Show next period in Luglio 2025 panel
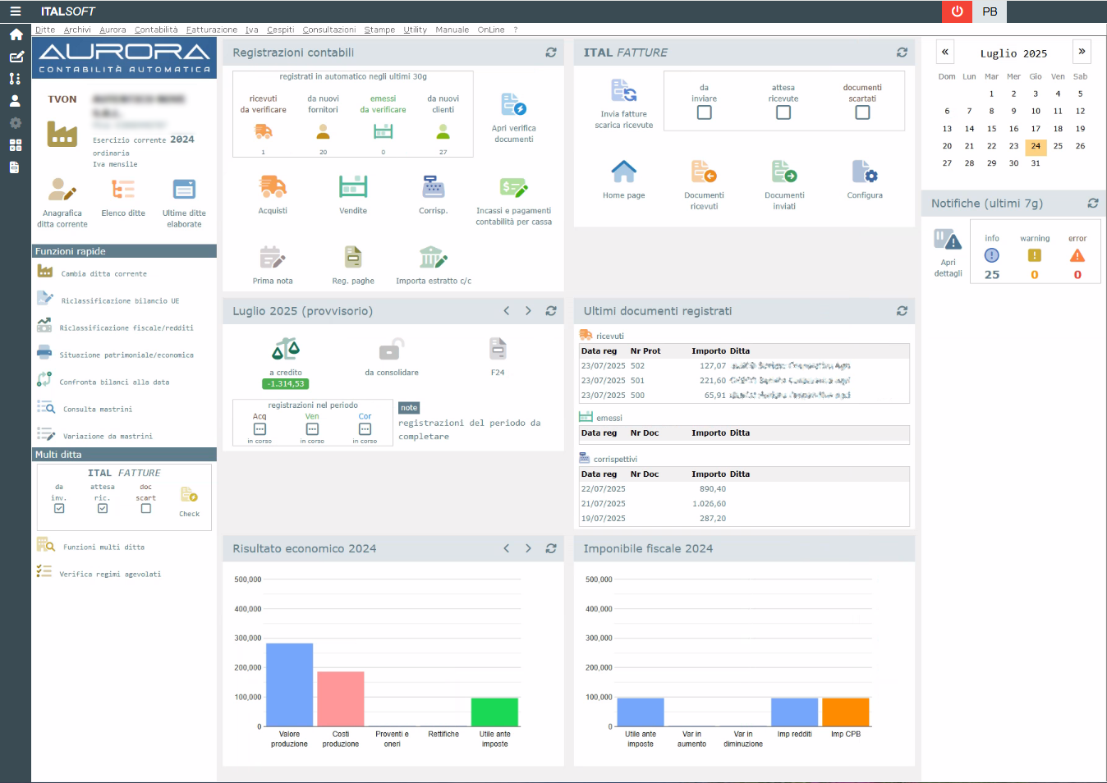The image size is (1107, 783). click(528, 311)
